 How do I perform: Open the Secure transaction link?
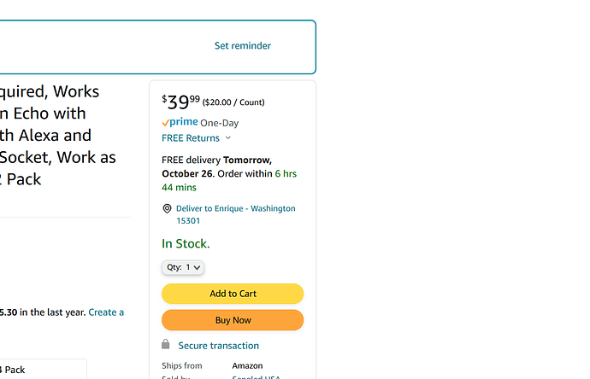[219, 346]
